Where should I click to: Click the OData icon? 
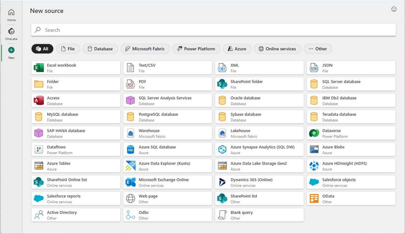coord(314,198)
